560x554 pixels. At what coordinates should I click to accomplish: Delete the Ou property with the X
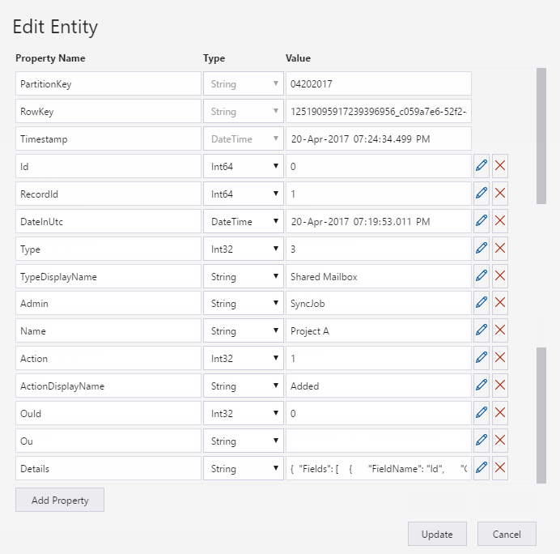pyautogui.click(x=500, y=441)
